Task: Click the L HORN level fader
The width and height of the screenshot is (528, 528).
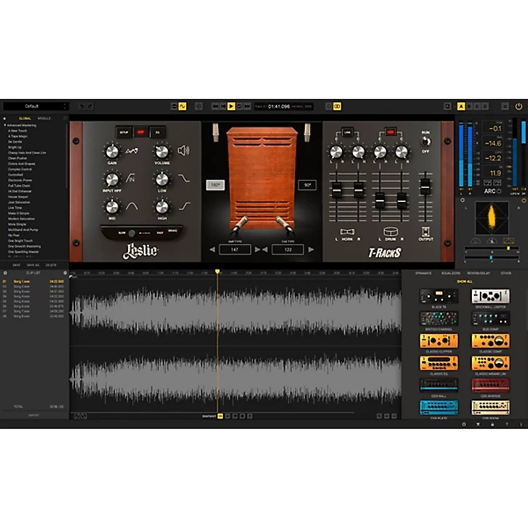Action: 336,189
